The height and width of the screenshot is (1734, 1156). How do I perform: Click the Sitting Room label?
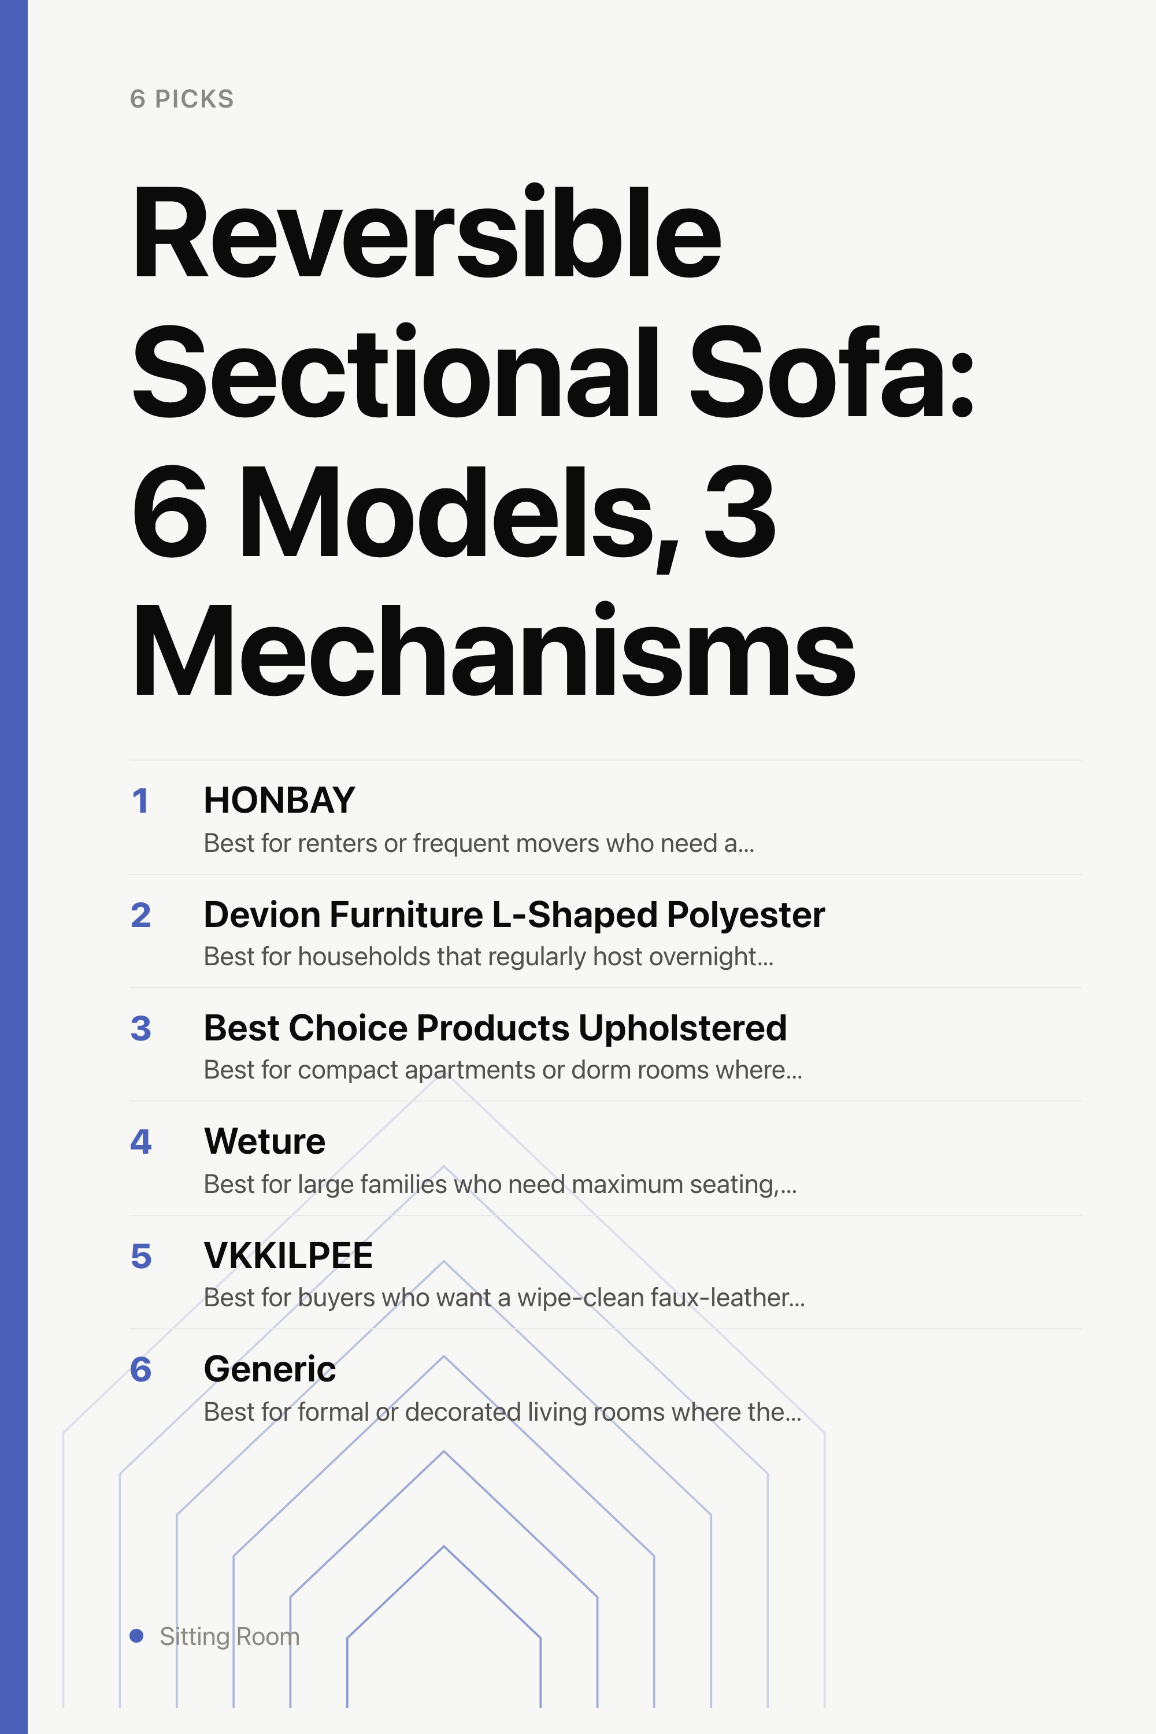tap(229, 1636)
